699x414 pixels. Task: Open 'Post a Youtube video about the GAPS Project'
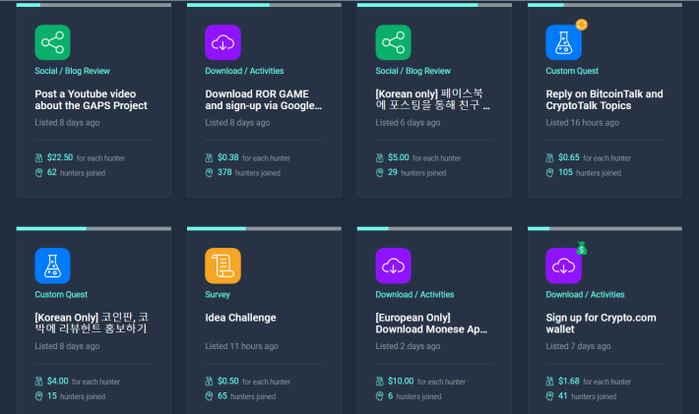pos(91,99)
